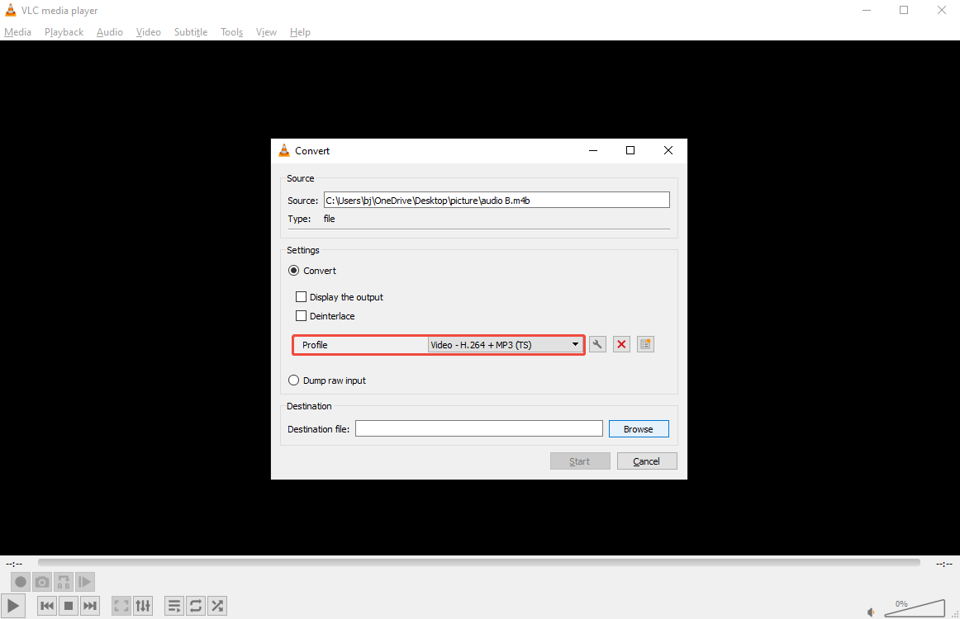Click the elapsed time label on left
The image size is (960, 619).
14,564
